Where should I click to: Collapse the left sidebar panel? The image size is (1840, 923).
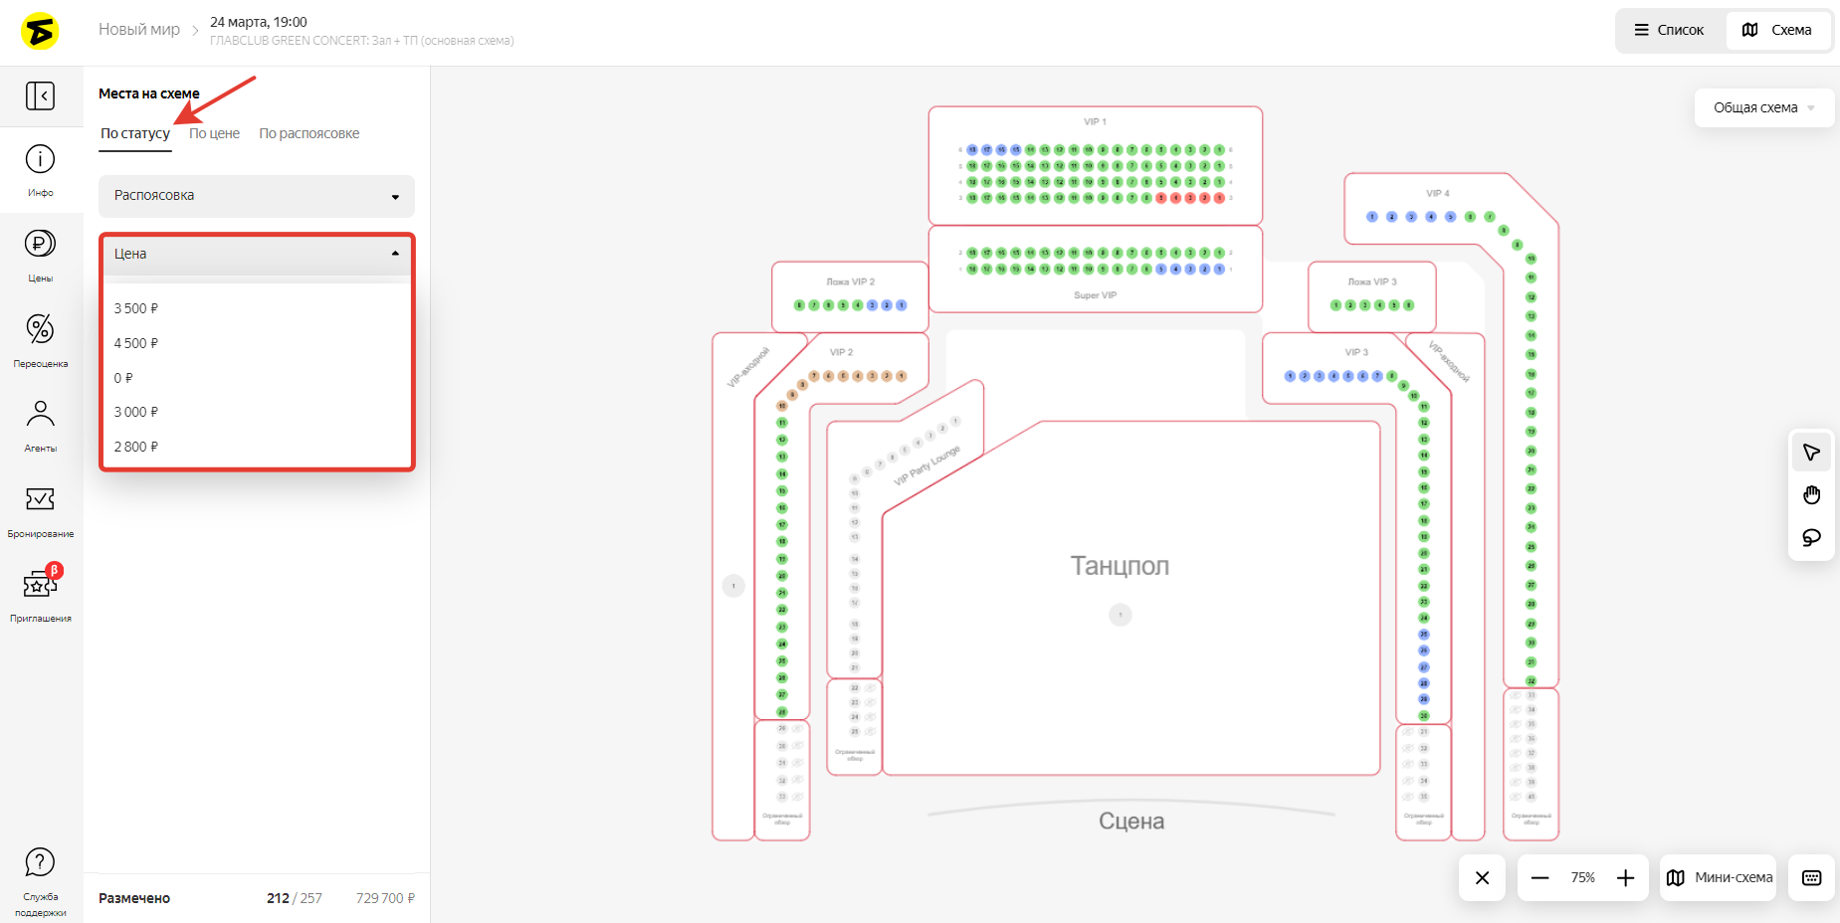(x=40, y=95)
